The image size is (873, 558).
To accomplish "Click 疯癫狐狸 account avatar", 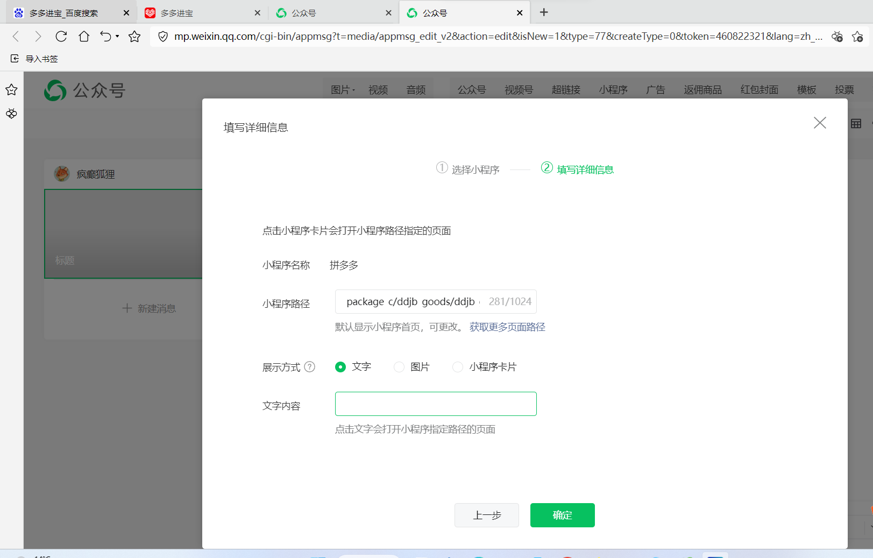I will (x=62, y=174).
